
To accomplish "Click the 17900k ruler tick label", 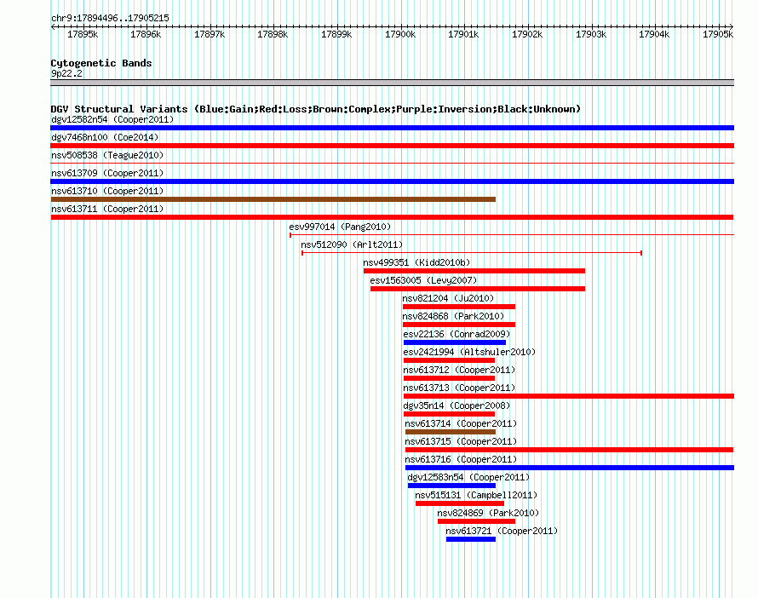I will pyautogui.click(x=400, y=34).
